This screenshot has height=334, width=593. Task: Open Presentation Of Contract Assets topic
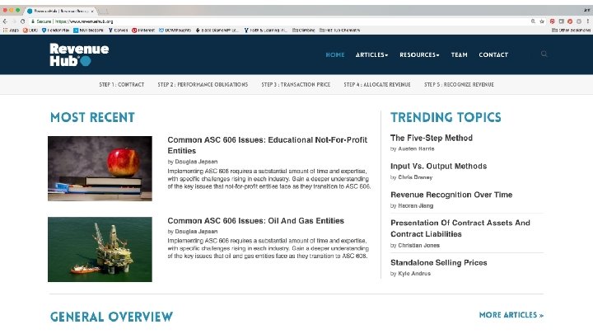pyautogui.click(x=460, y=228)
